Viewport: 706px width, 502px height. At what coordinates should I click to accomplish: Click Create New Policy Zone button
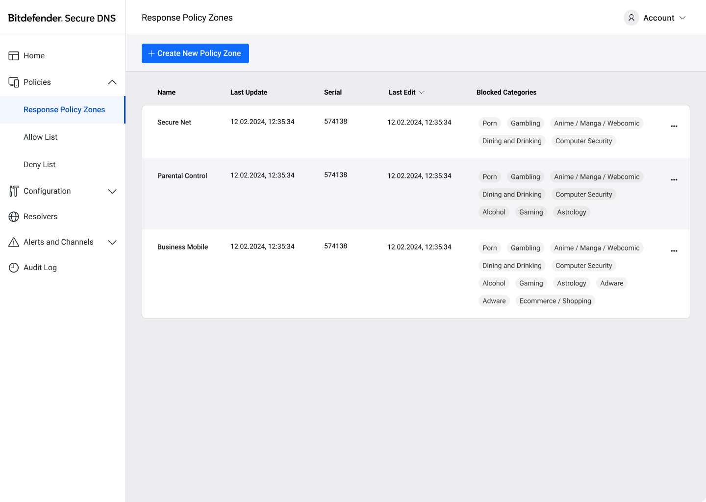tap(195, 53)
